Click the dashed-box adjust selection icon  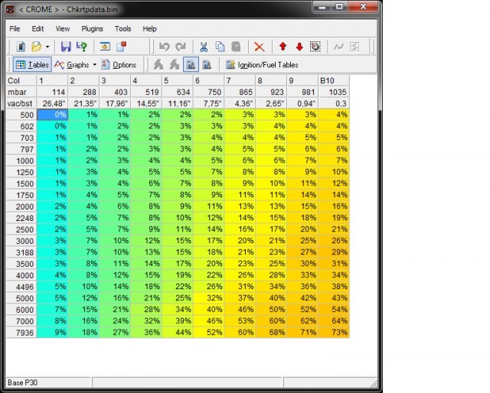coord(315,47)
